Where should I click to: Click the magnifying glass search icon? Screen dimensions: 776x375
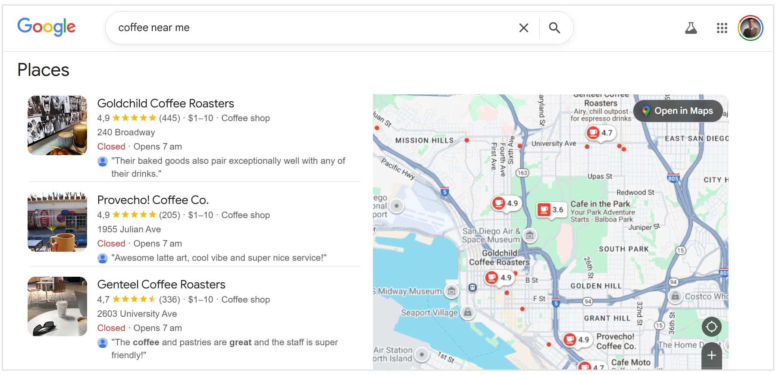(554, 28)
